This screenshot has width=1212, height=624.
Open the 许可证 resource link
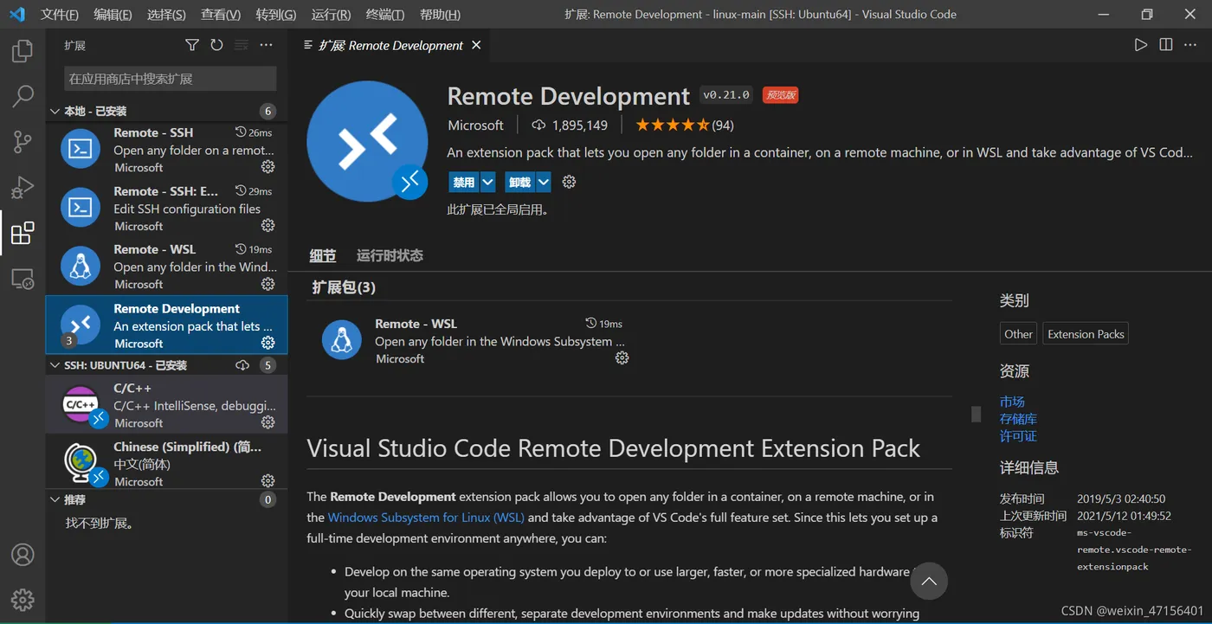pos(1018,436)
